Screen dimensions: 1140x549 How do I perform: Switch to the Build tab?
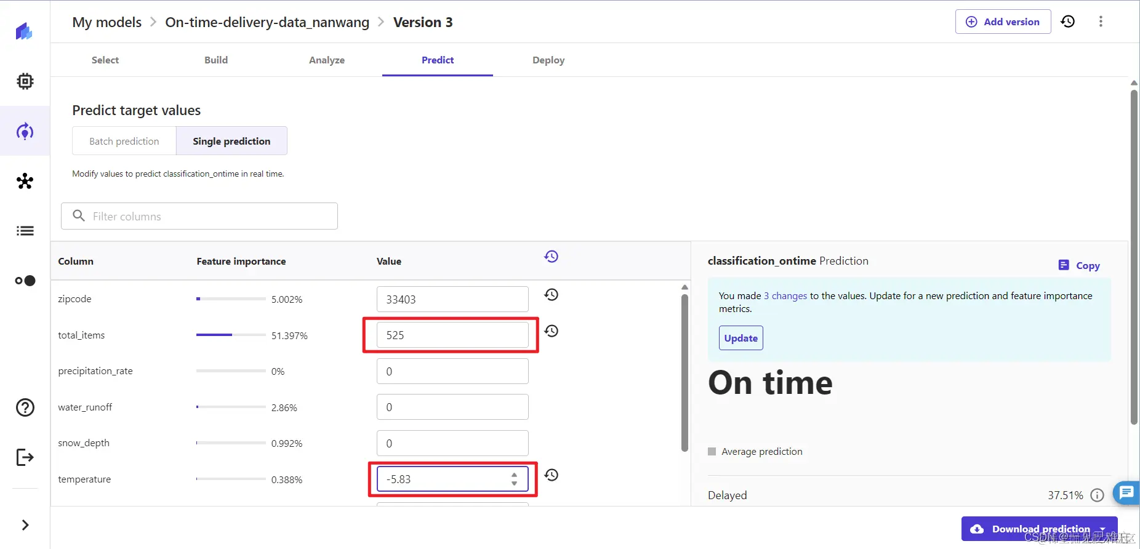(x=216, y=60)
